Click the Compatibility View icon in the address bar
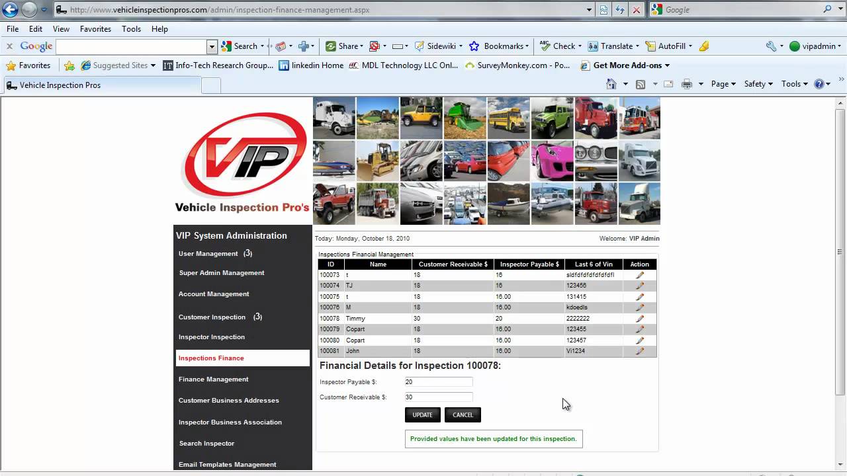This screenshot has width=847, height=476. pos(604,10)
